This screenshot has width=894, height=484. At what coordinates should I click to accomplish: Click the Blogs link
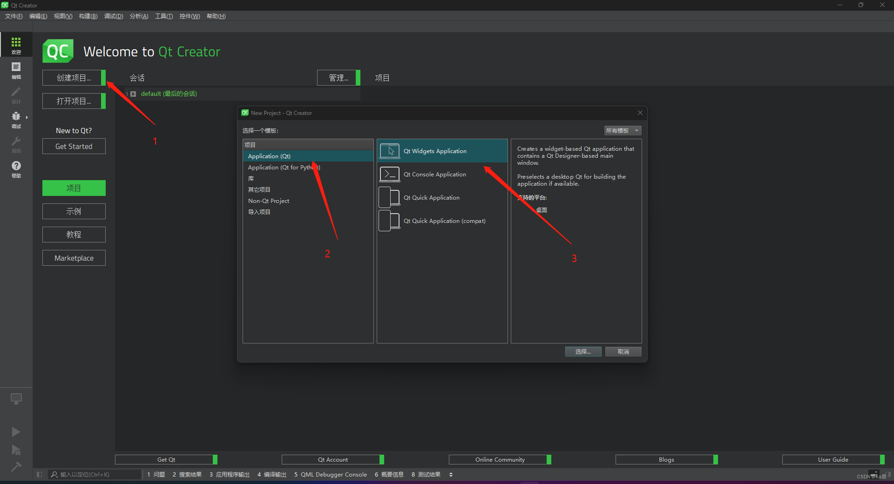667,459
